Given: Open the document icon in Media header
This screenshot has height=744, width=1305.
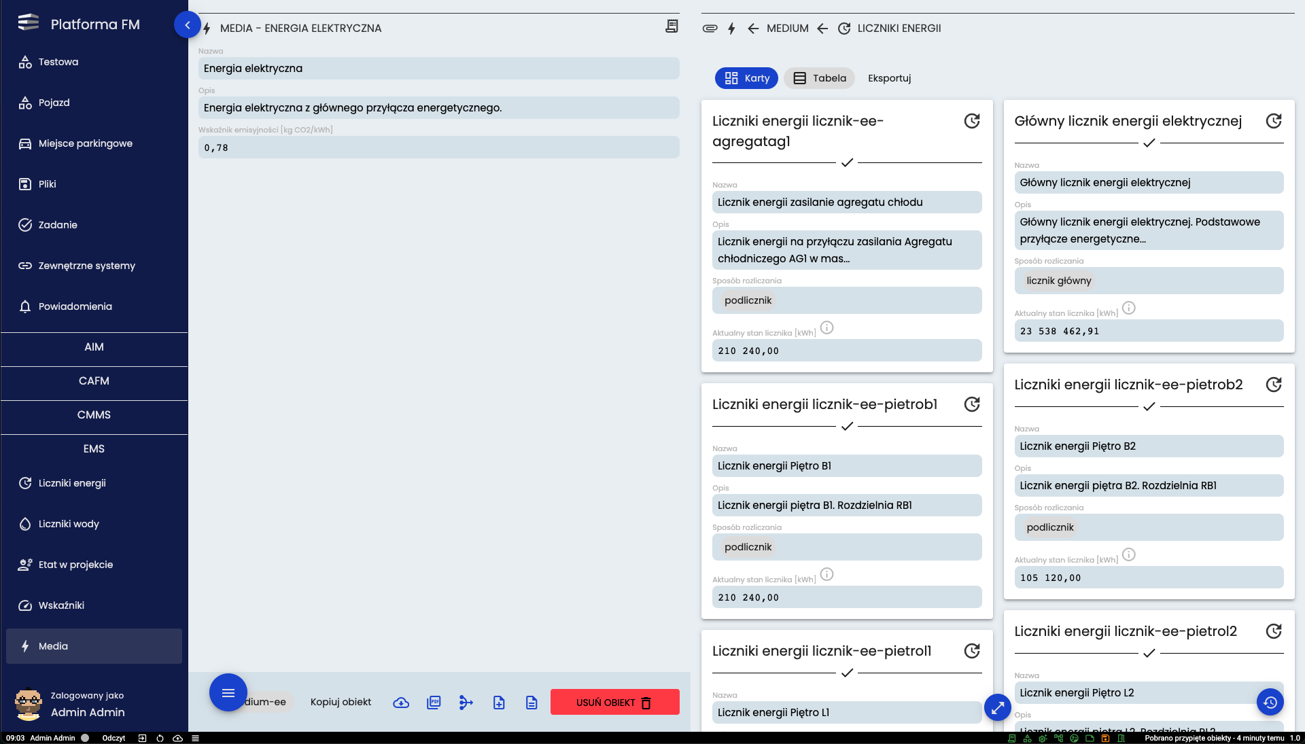Looking at the screenshot, I should pyautogui.click(x=672, y=26).
